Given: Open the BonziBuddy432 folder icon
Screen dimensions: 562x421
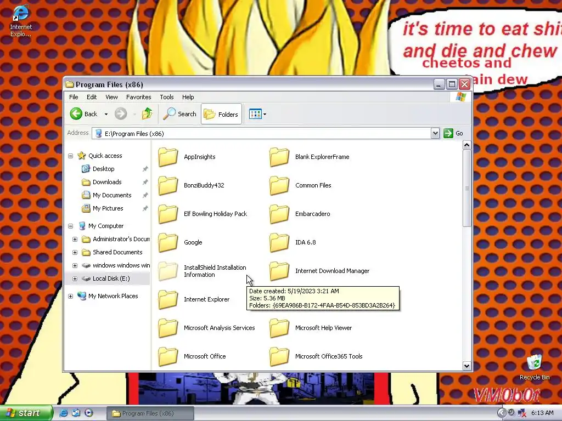Looking at the screenshot, I should click(x=168, y=185).
